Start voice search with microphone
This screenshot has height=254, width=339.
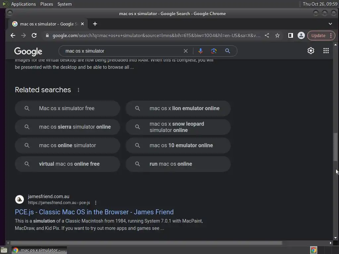click(200, 51)
